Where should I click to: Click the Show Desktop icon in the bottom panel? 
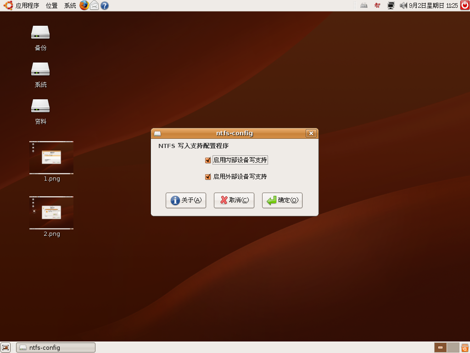[6, 347]
